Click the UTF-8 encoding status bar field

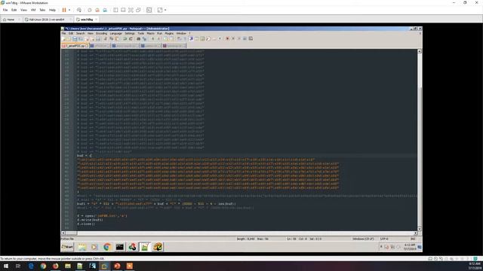click(x=384, y=239)
